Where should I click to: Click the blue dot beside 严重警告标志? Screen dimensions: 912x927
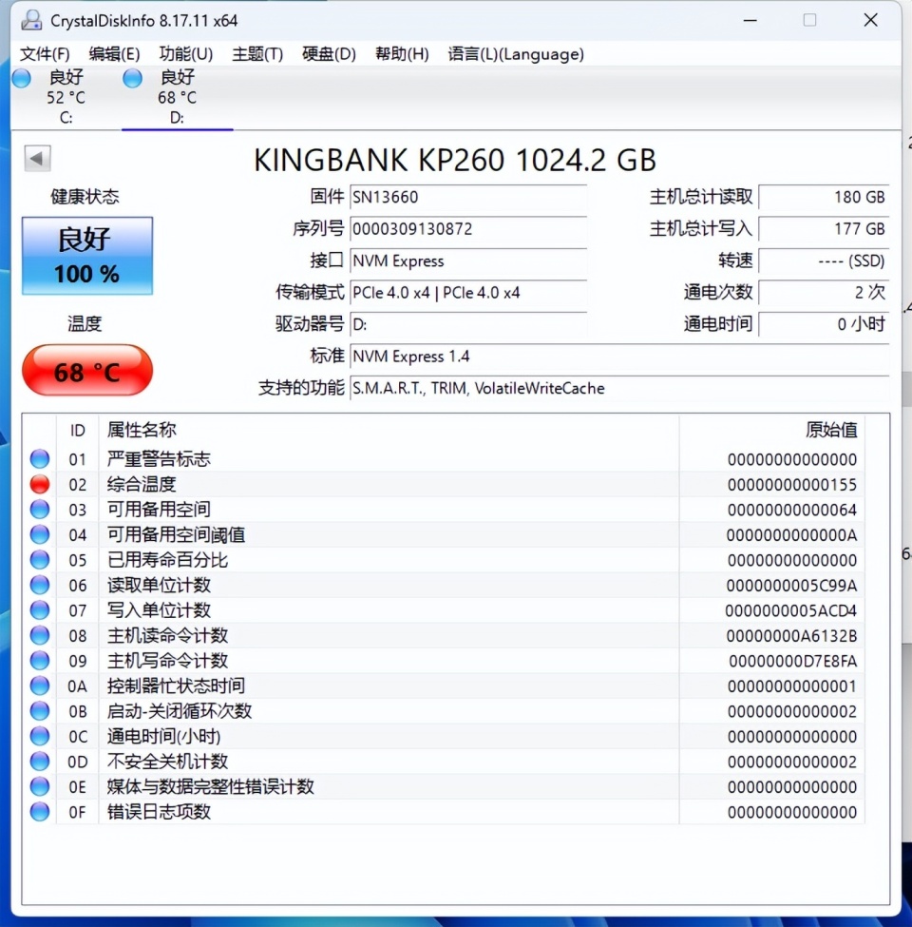point(39,457)
